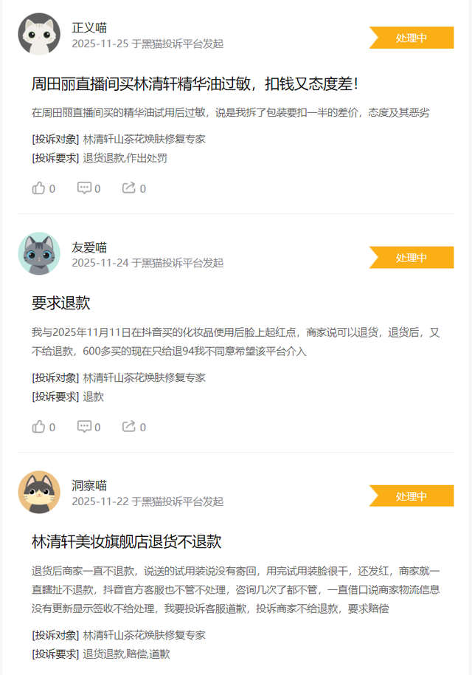Open comments on 要求退款 complaint
Viewport: 472px width, 675px height.
pyautogui.click(x=89, y=427)
